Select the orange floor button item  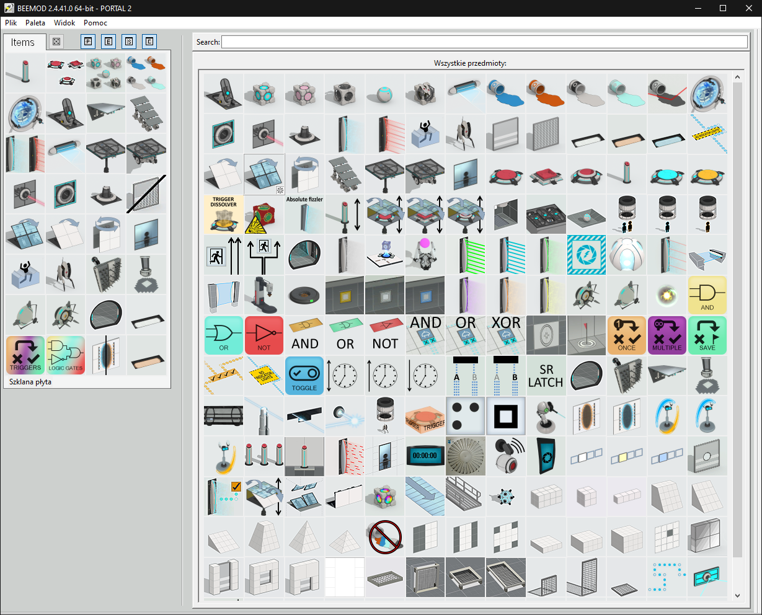(707, 174)
